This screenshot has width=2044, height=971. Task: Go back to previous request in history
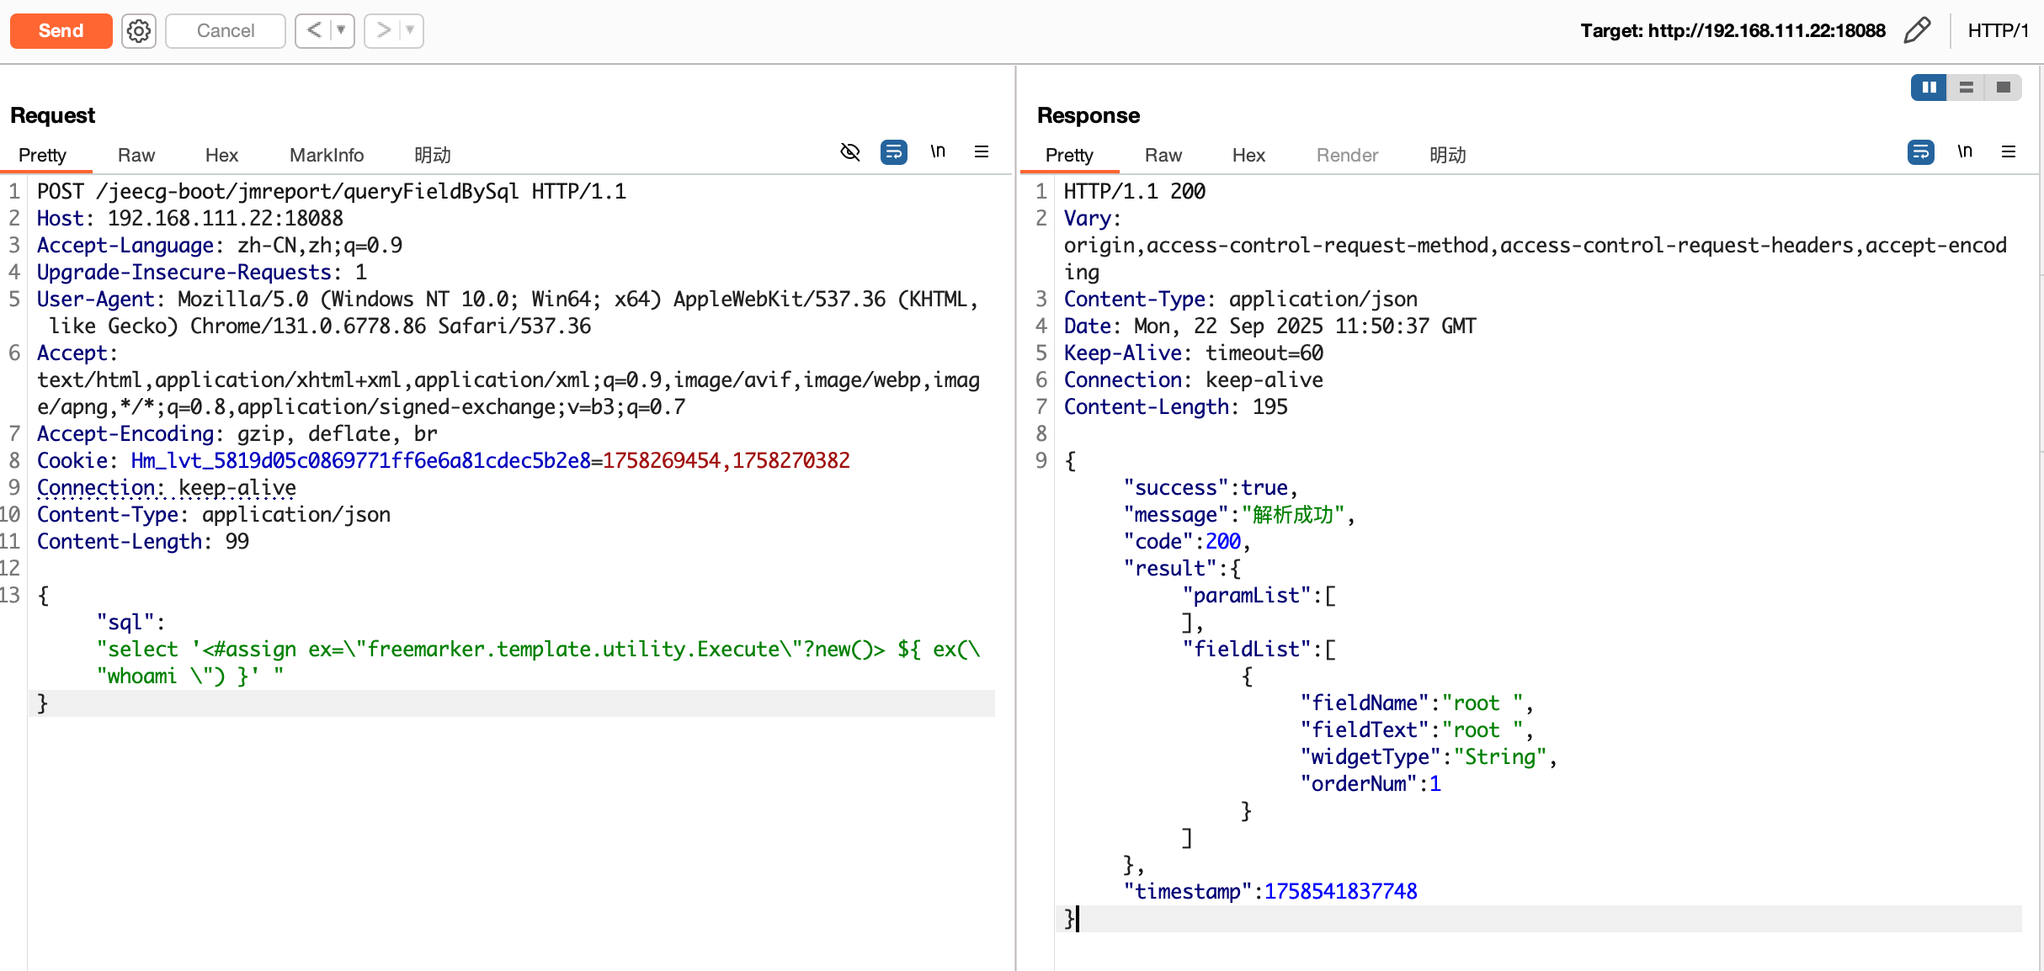point(314,31)
